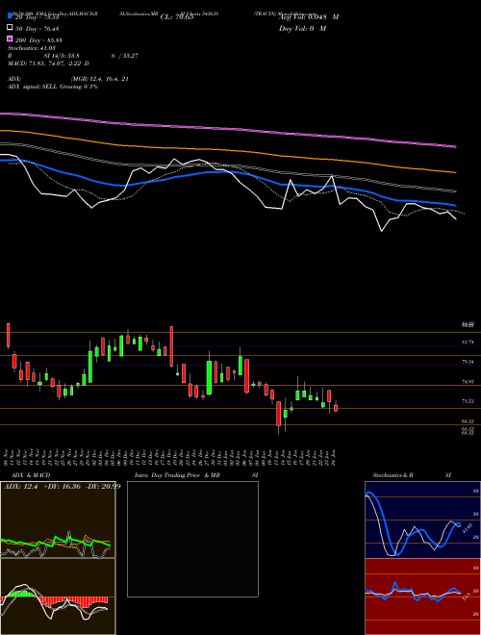Screen dimensions: 481x635
Task: Select the '20 Day' moving average label
Action: coord(38,17)
